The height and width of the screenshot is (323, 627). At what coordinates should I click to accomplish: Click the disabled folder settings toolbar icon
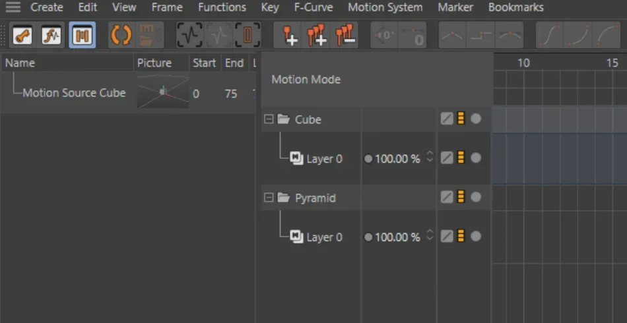(x=151, y=35)
